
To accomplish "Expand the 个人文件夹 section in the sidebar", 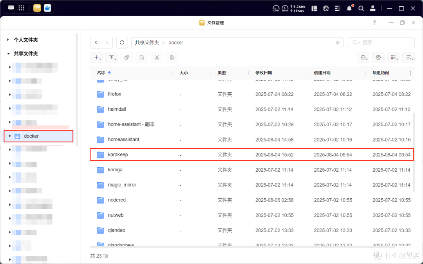I will point(9,40).
